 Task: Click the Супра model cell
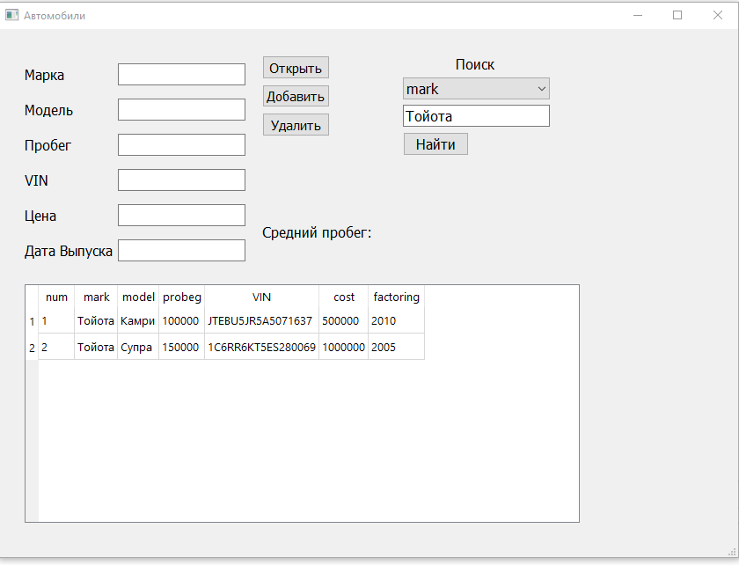[x=138, y=347]
